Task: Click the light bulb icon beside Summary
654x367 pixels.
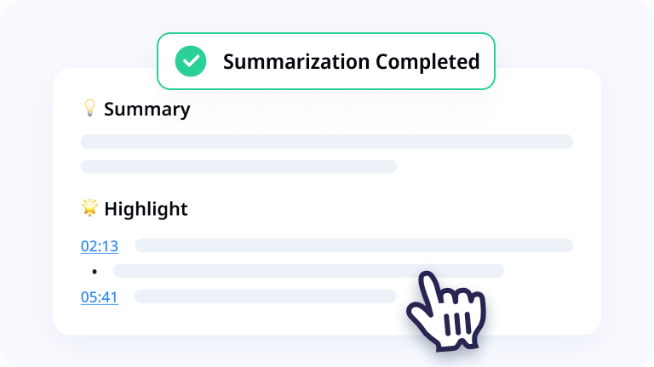Action: pos(89,108)
